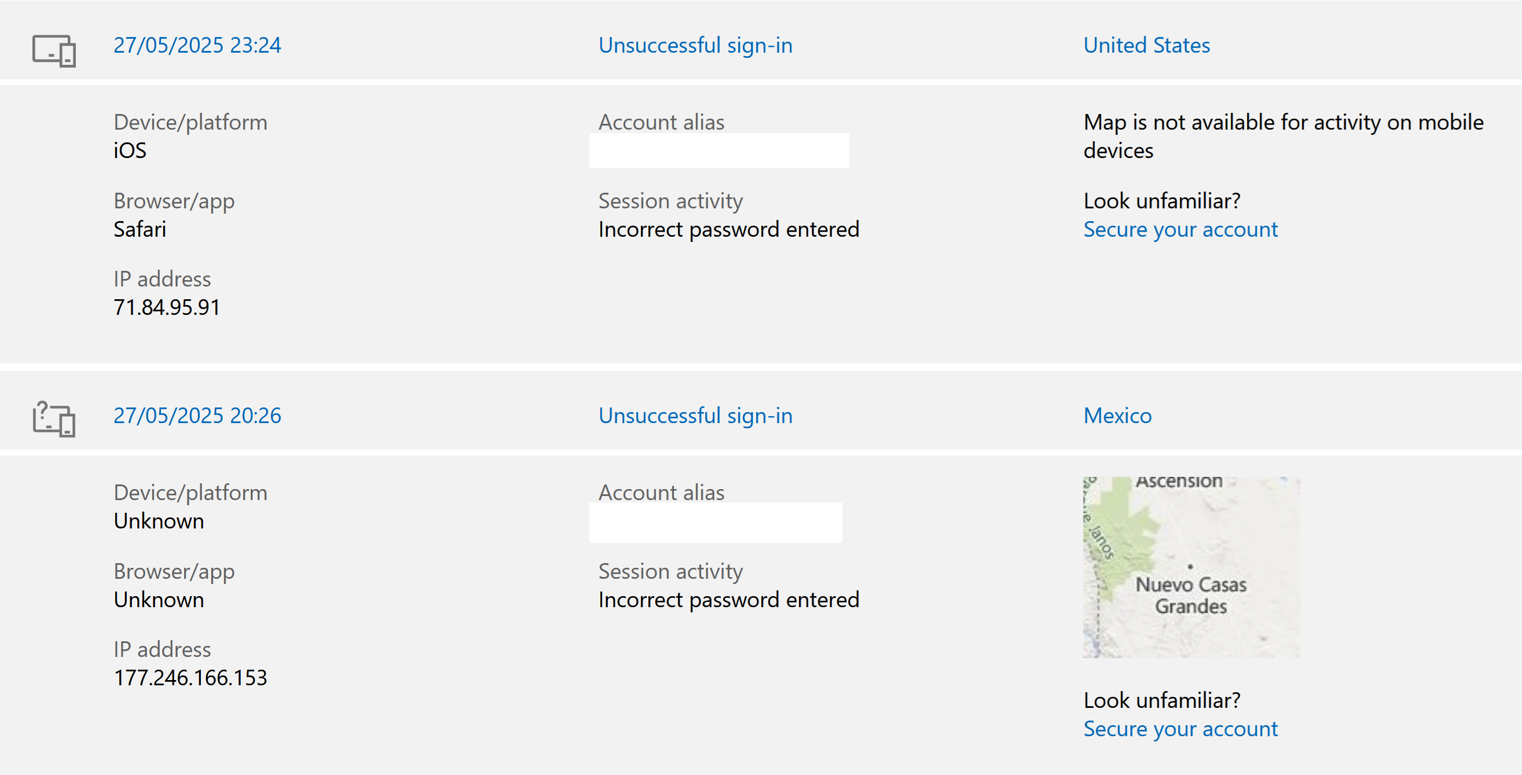Image resolution: width=1522 pixels, height=775 pixels.
Task: Click Unsuccessful sign-in heading for Mexico entry
Action: click(695, 415)
